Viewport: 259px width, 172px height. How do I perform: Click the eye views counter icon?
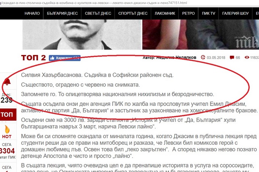click(247, 57)
